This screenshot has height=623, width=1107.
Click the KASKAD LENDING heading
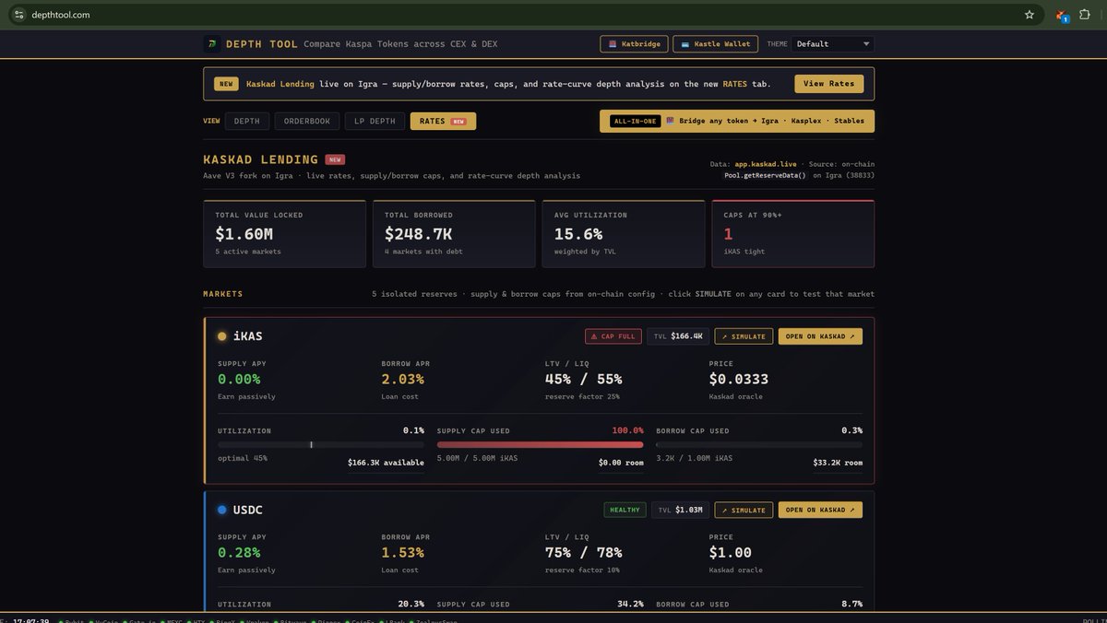[260, 159]
